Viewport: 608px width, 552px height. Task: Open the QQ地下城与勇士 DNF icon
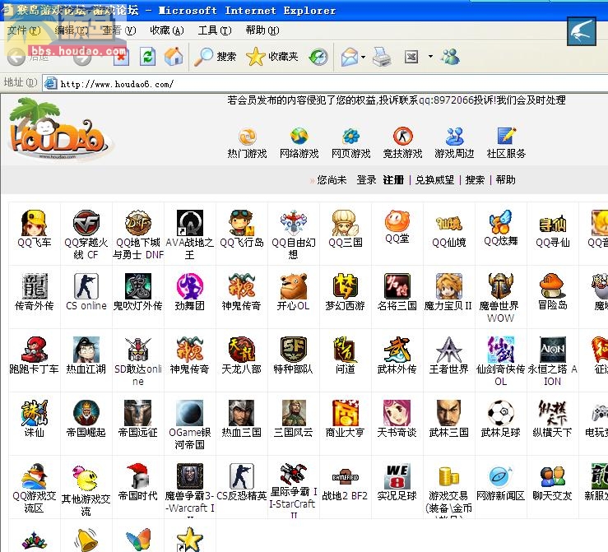[138, 223]
